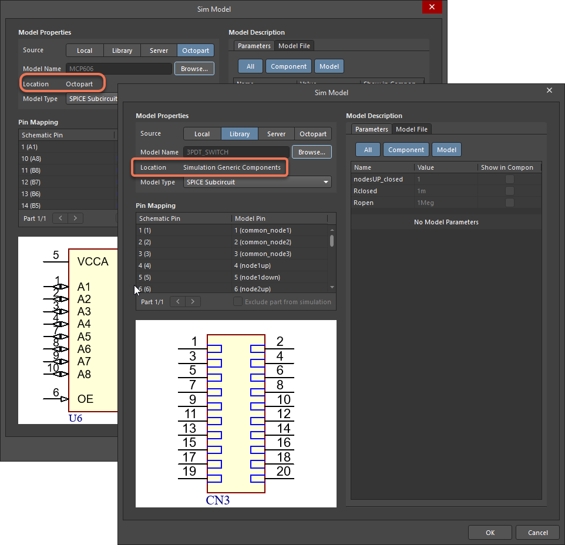
Task: Select Octopart source in front dialog
Action: point(313,134)
